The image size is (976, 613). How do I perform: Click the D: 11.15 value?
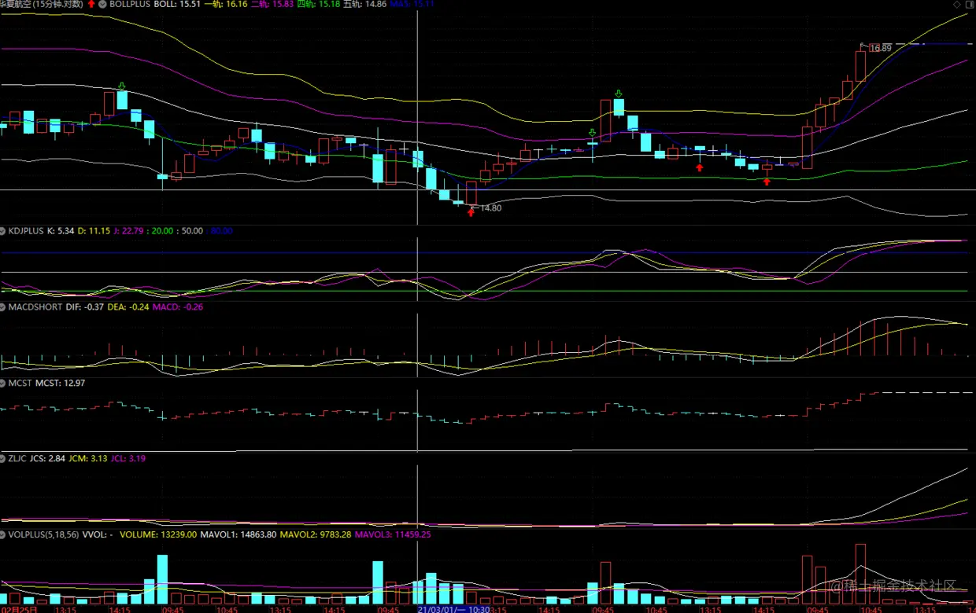[94, 231]
